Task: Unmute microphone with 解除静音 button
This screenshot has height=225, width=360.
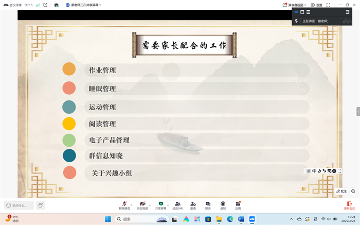Action: [x=125, y=204]
